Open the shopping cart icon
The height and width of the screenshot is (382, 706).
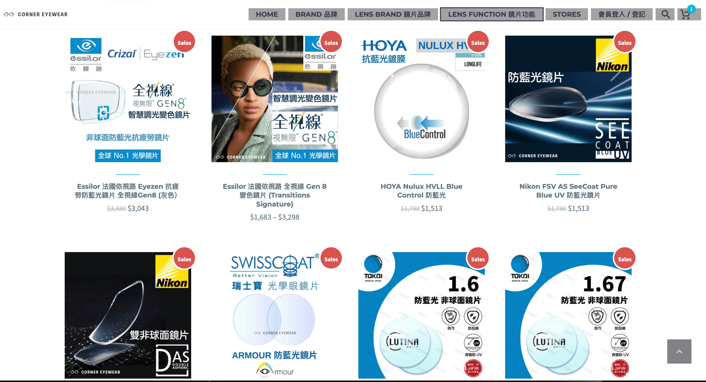point(685,15)
